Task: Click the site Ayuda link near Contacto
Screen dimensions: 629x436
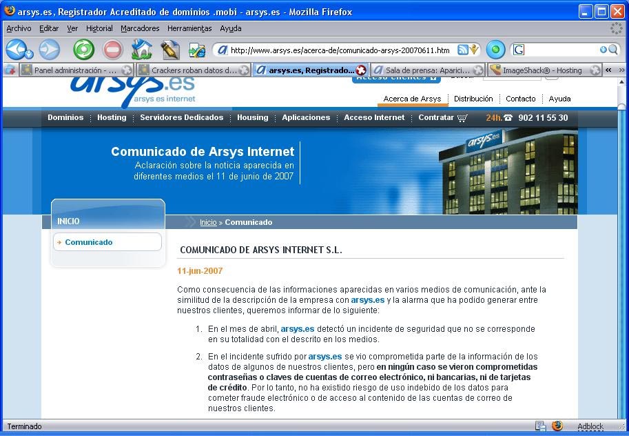Action: pyautogui.click(x=559, y=99)
